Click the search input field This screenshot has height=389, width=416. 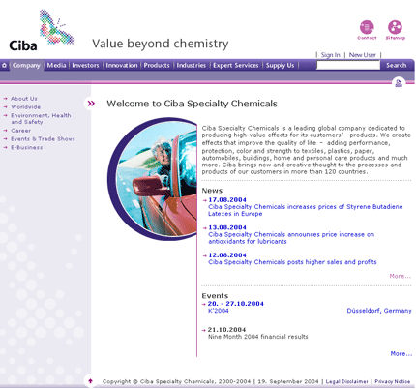click(348, 66)
